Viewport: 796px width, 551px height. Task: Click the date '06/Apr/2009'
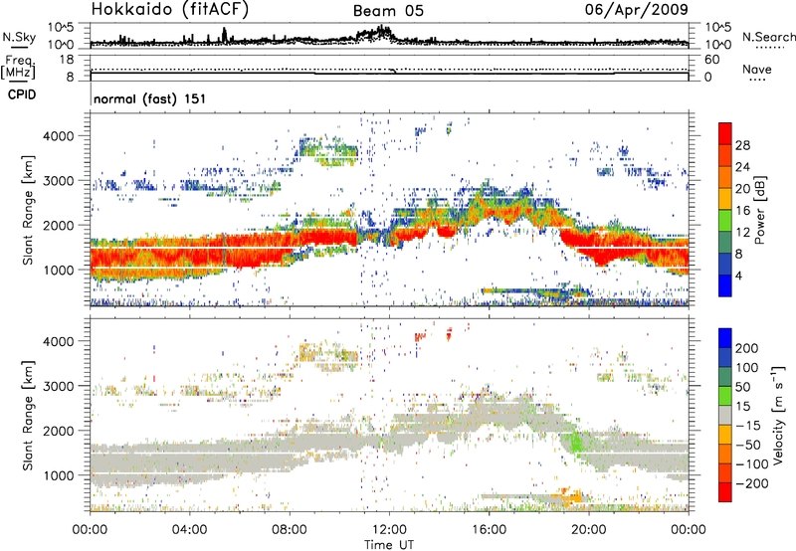637,10
